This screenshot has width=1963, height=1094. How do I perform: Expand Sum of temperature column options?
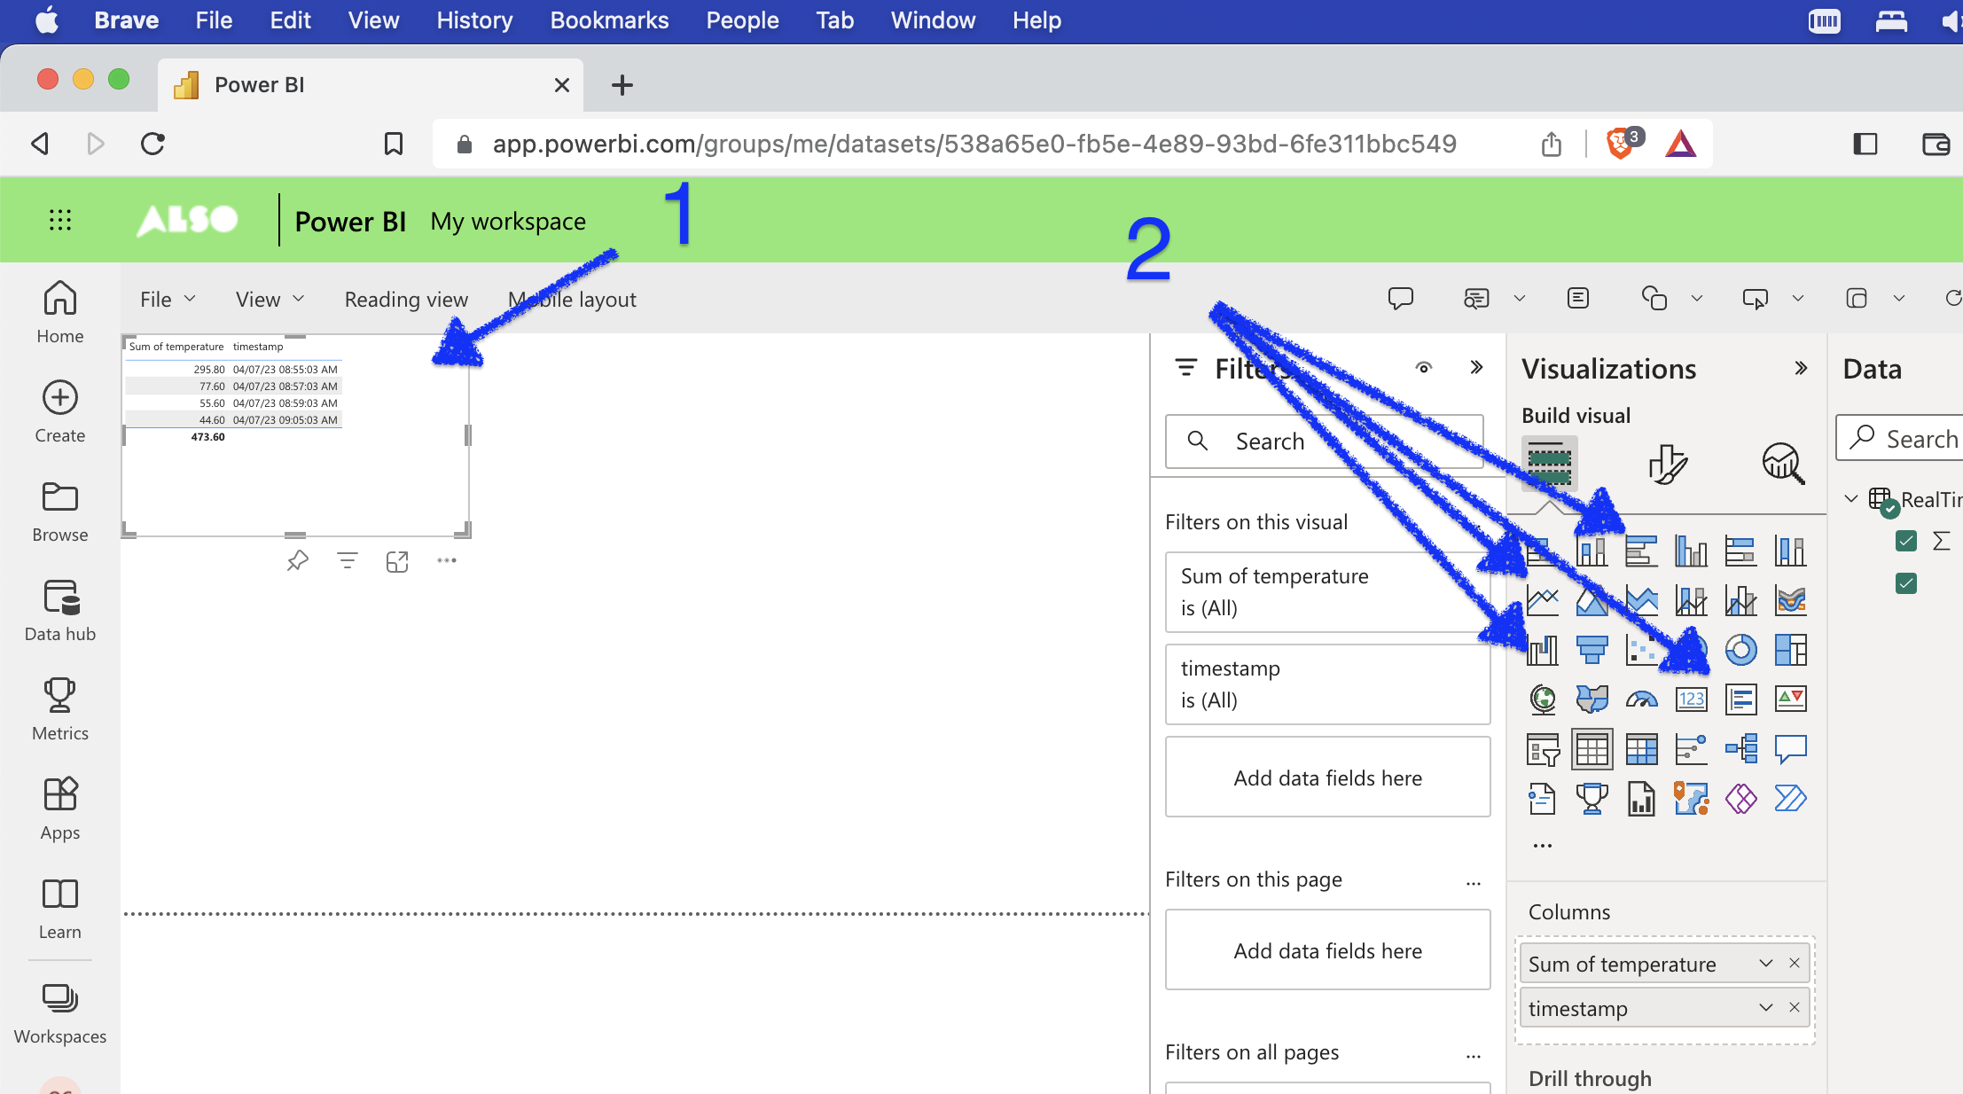tap(1766, 964)
